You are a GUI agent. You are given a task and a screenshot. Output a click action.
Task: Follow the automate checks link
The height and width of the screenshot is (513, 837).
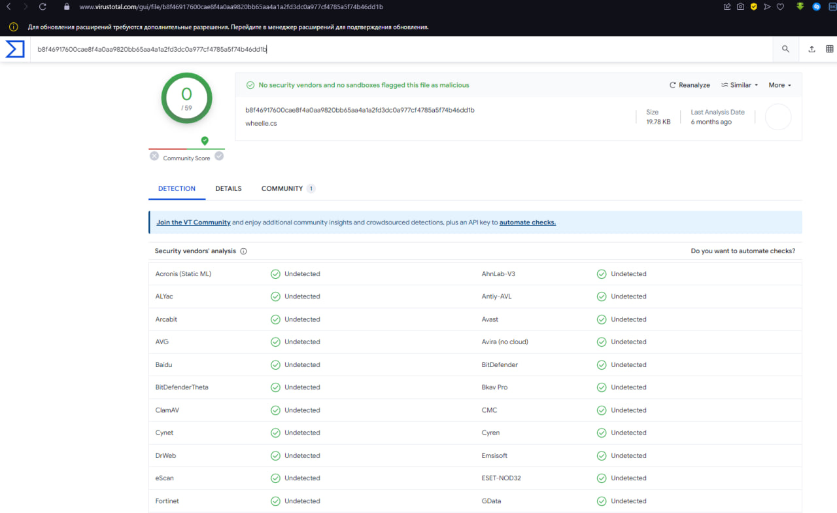528,222
